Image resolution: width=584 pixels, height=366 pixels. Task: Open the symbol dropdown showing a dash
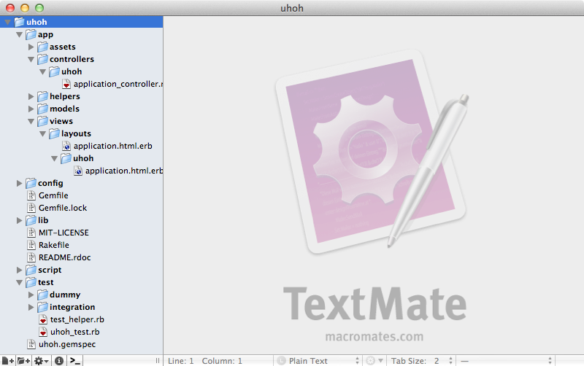[x=506, y=361]
